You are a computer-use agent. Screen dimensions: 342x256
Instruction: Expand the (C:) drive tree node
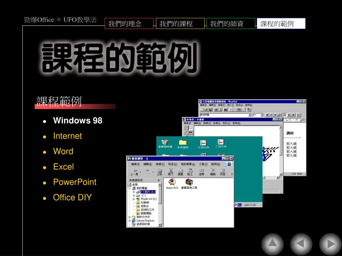[134, 195]
